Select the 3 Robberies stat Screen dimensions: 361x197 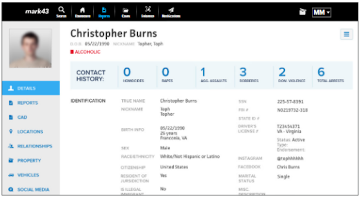pos(249,74)
